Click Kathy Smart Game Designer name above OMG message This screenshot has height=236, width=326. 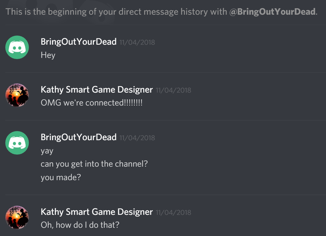click(x=97, y=90)
